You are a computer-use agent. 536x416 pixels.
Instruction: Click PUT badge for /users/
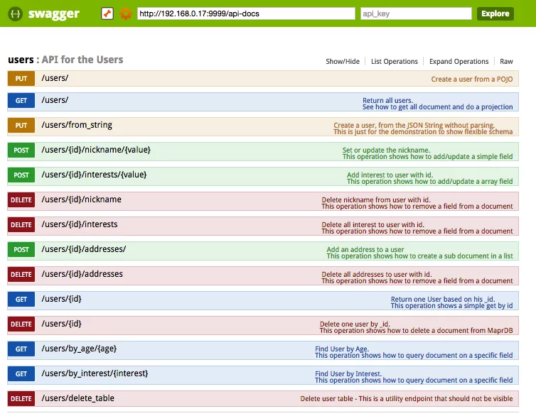pyautogui.click(x=21, y=79)
